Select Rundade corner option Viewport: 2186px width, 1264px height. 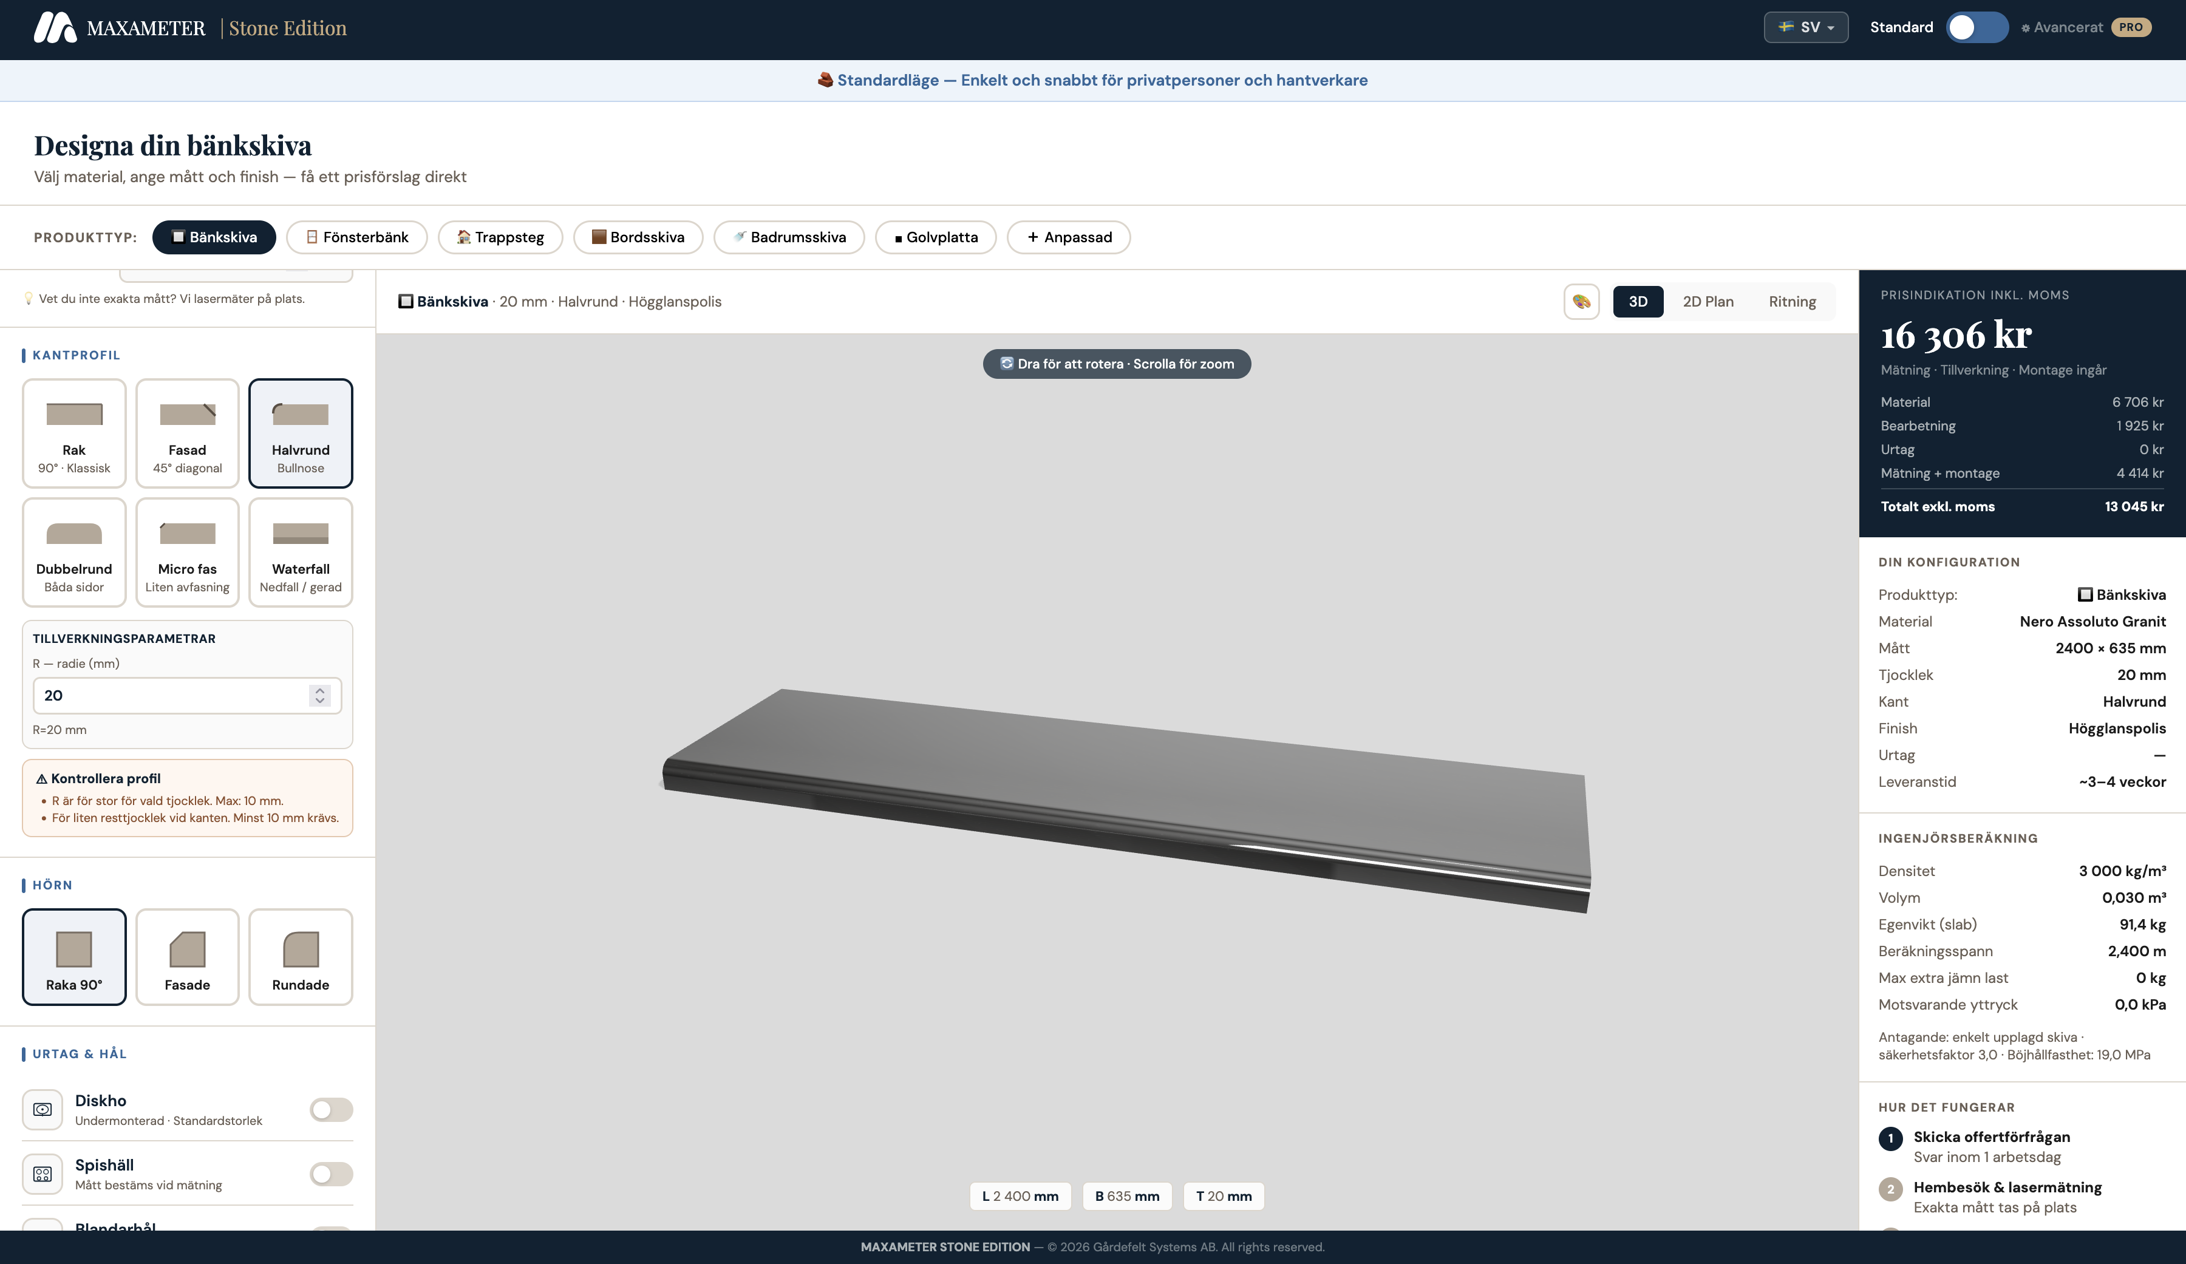pyautogui.click(x=301, y=957)
